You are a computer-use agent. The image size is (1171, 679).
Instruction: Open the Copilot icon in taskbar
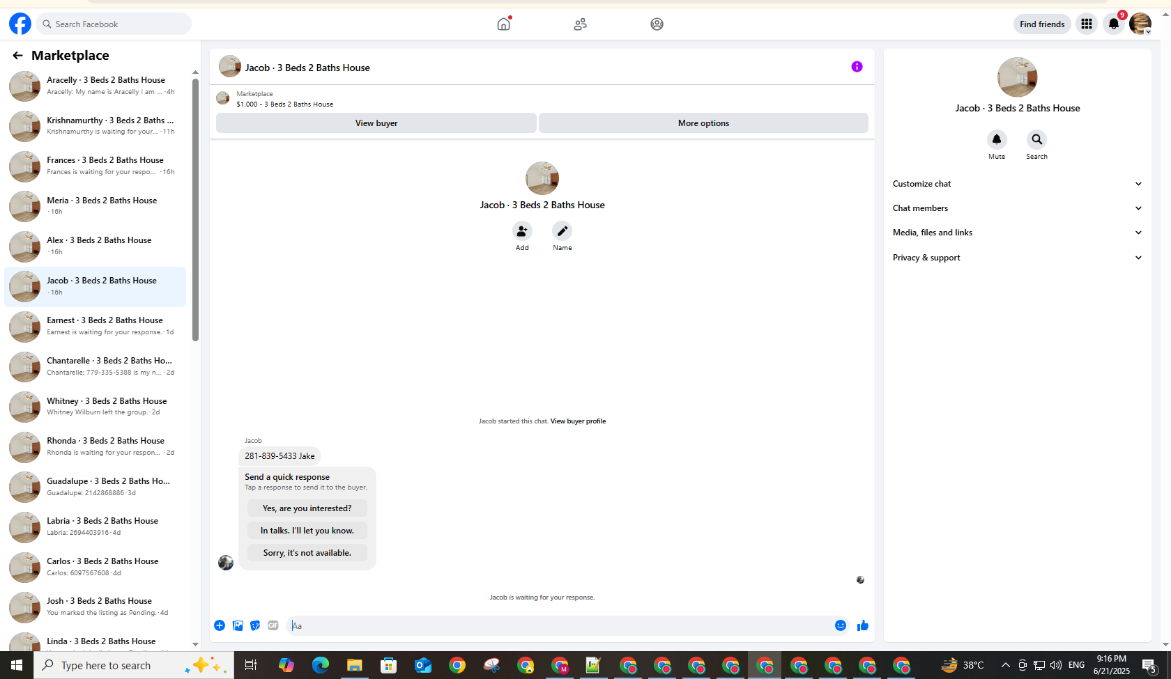click(x=286, y=665)
